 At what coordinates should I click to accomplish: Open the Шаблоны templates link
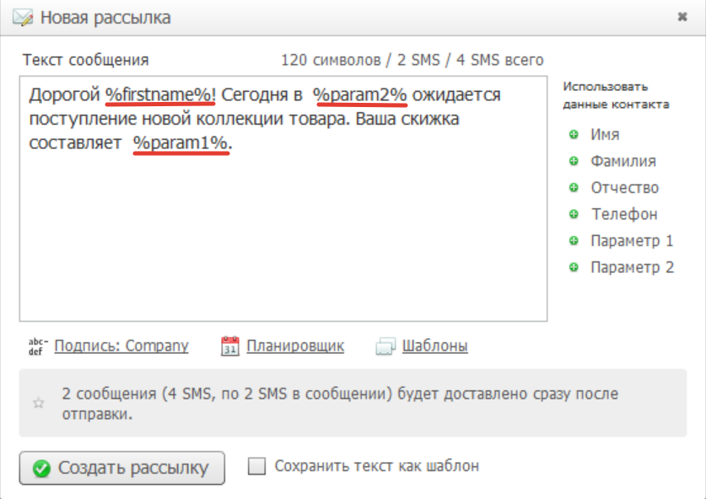(x=435, y=346)
